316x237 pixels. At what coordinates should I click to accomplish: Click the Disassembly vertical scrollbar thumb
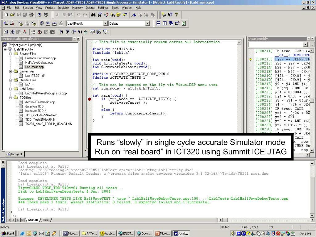tap(312, 100)
